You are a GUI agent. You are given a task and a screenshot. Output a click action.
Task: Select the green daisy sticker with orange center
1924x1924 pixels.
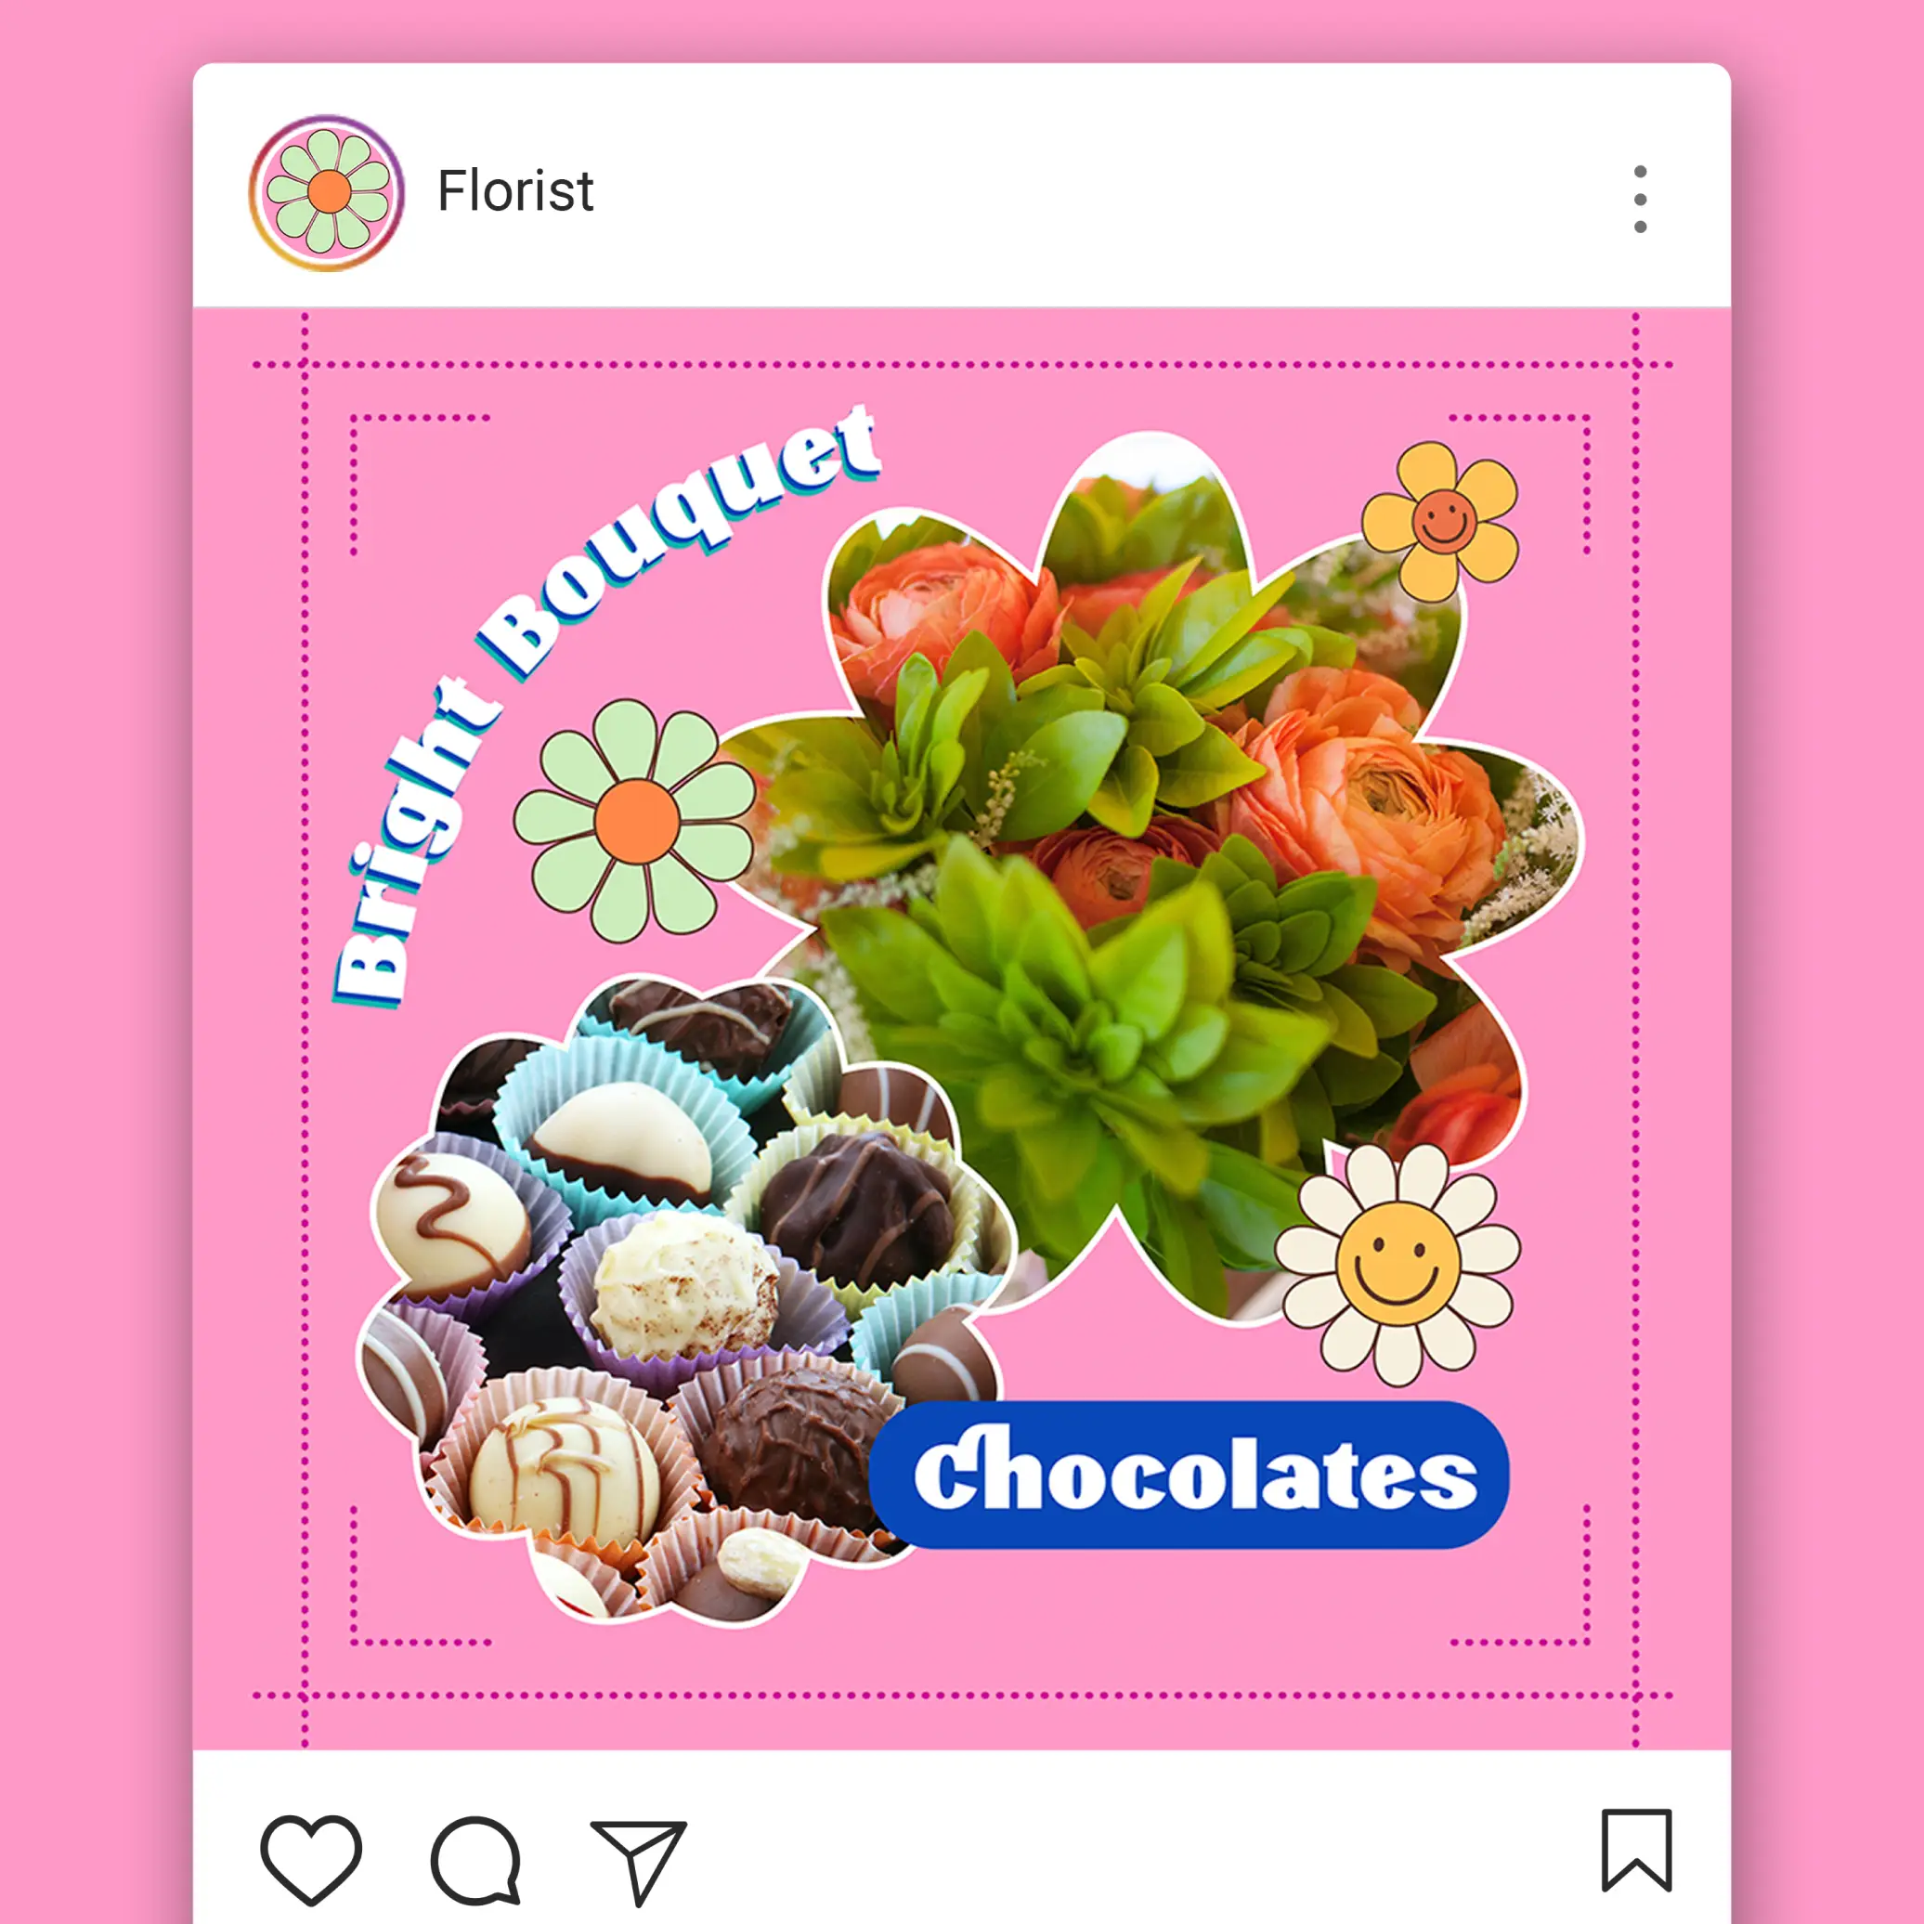pos(636,821)
